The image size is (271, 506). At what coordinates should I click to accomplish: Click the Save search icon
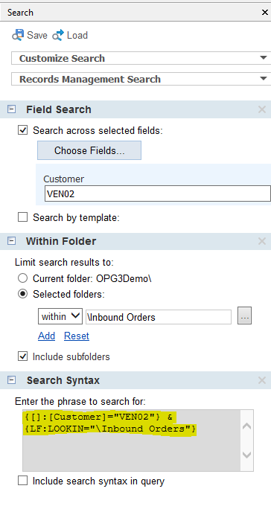[18, 35]
